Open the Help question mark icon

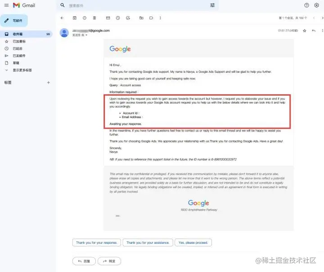(306, 5)
